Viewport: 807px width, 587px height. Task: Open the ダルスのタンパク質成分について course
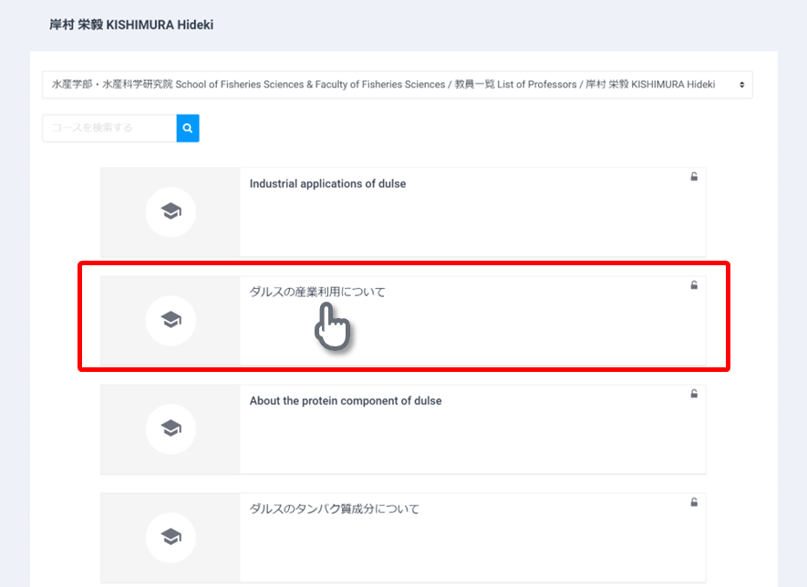pyautogui.click(x=334, y=510)
